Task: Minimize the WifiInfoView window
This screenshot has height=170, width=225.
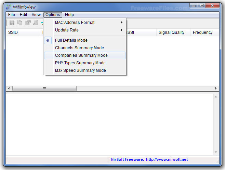Action: [x=194, y=5]
